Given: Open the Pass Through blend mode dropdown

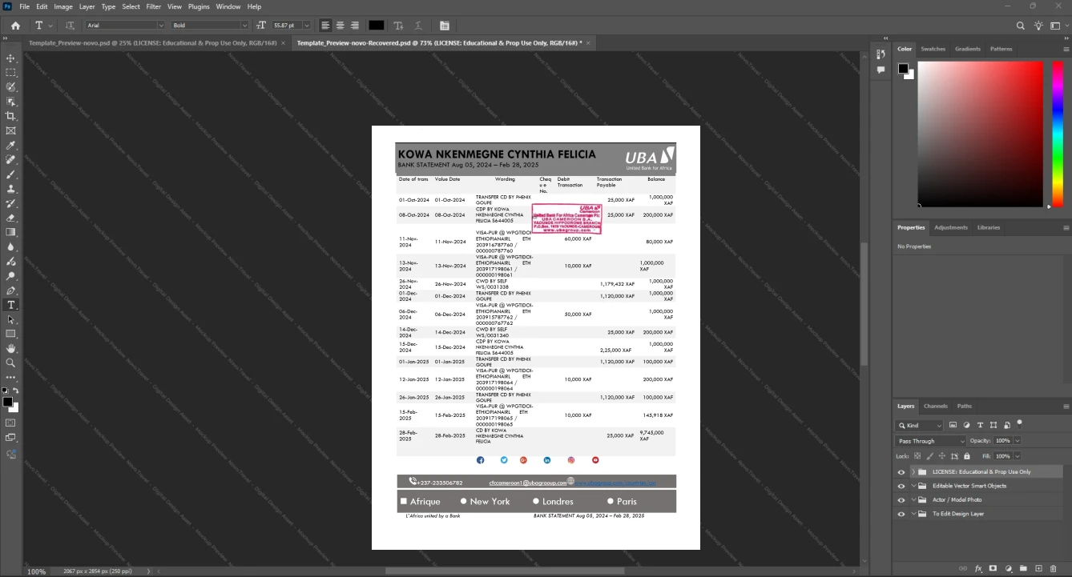Looking at the screenshot, I should [930, 441].
